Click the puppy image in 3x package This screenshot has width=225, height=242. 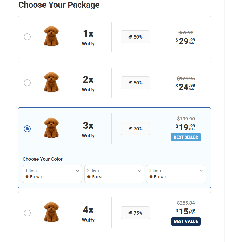[51, 128]
